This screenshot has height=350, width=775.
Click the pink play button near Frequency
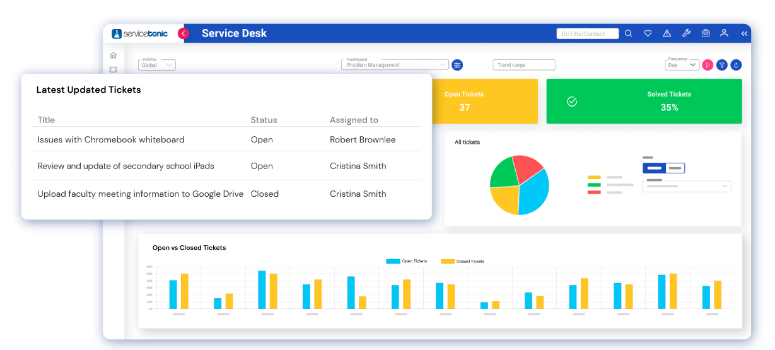click(x=708, y=65)
